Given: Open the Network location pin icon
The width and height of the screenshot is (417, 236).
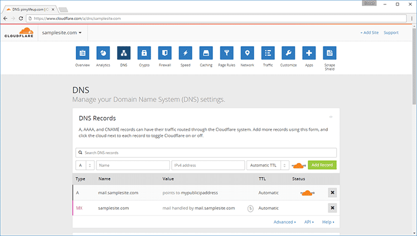Looking at the screenshot, I should tap(247, 53).
